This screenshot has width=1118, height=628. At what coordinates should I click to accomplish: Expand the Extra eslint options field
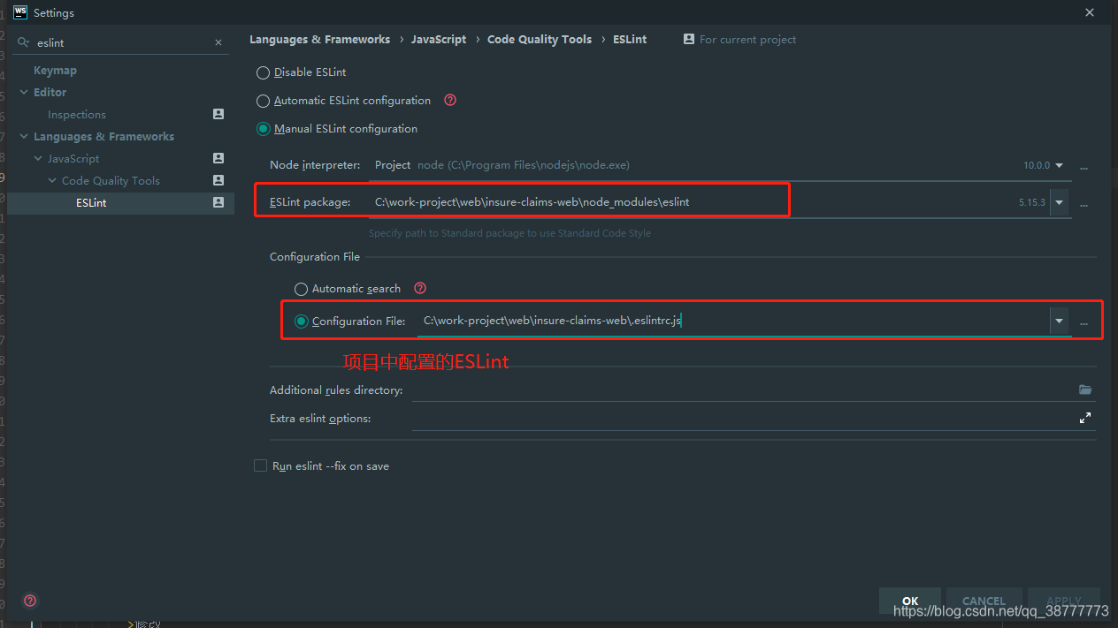point(1085,418)
